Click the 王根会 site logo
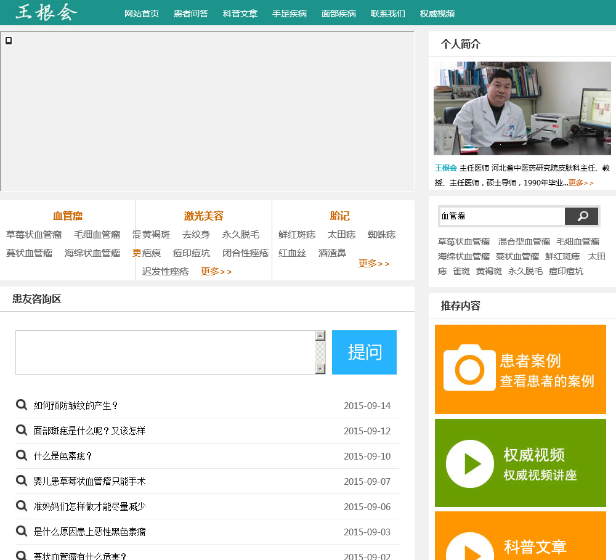Viewport: 616px width, 560px height. coord(46,12)
